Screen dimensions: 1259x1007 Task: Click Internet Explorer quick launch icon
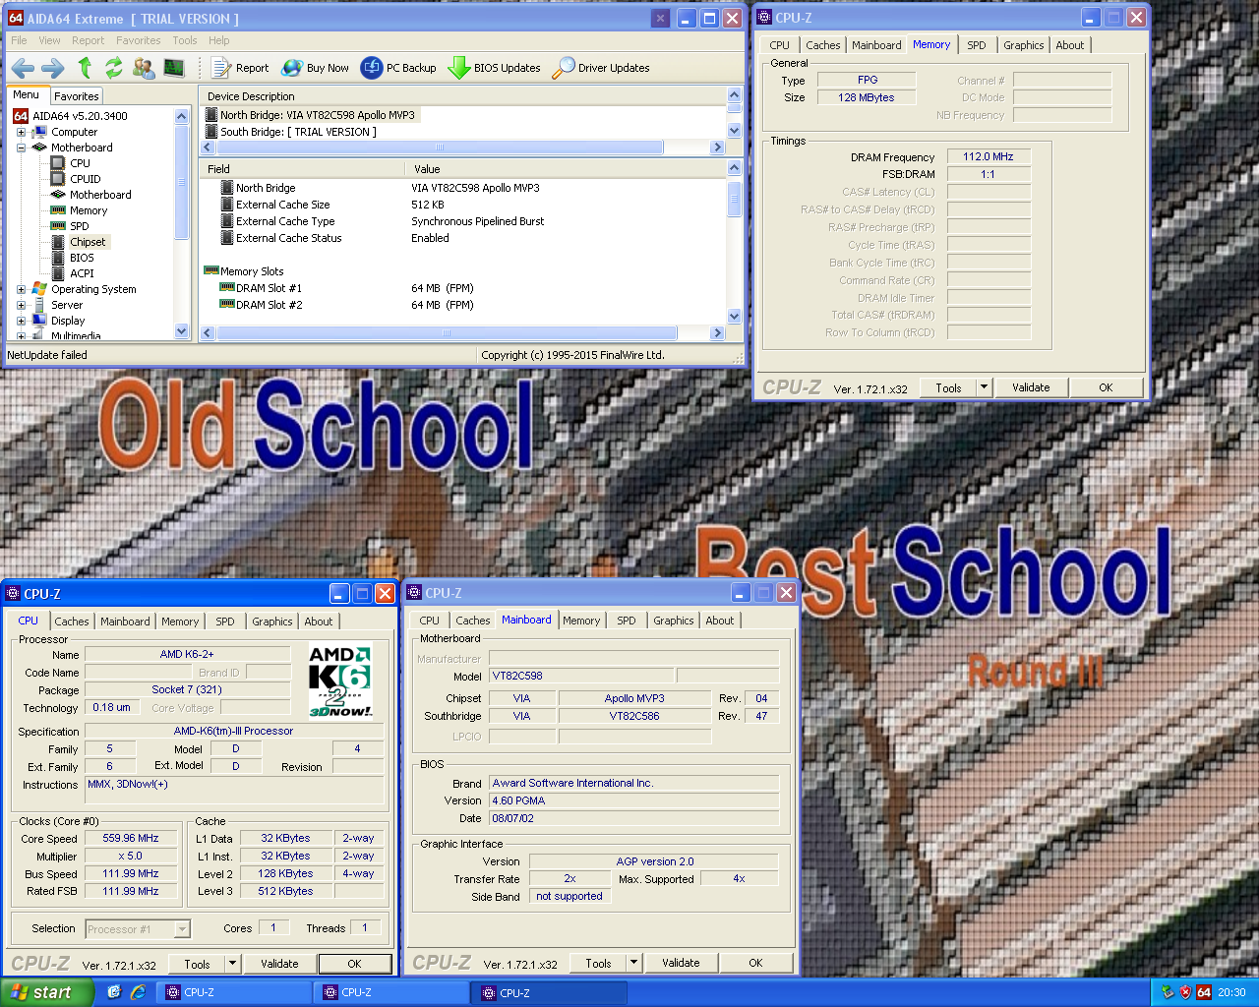click(x=138, y=992)
